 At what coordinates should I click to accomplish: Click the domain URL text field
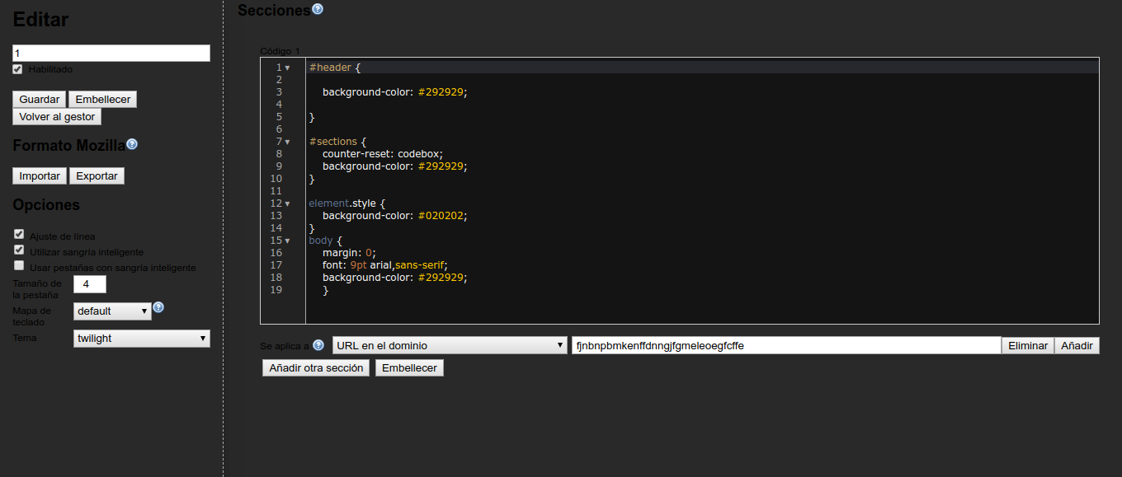point(784,344)
